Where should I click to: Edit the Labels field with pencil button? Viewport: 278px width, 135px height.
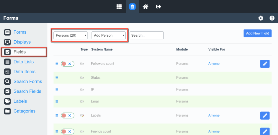coord(265,115)
